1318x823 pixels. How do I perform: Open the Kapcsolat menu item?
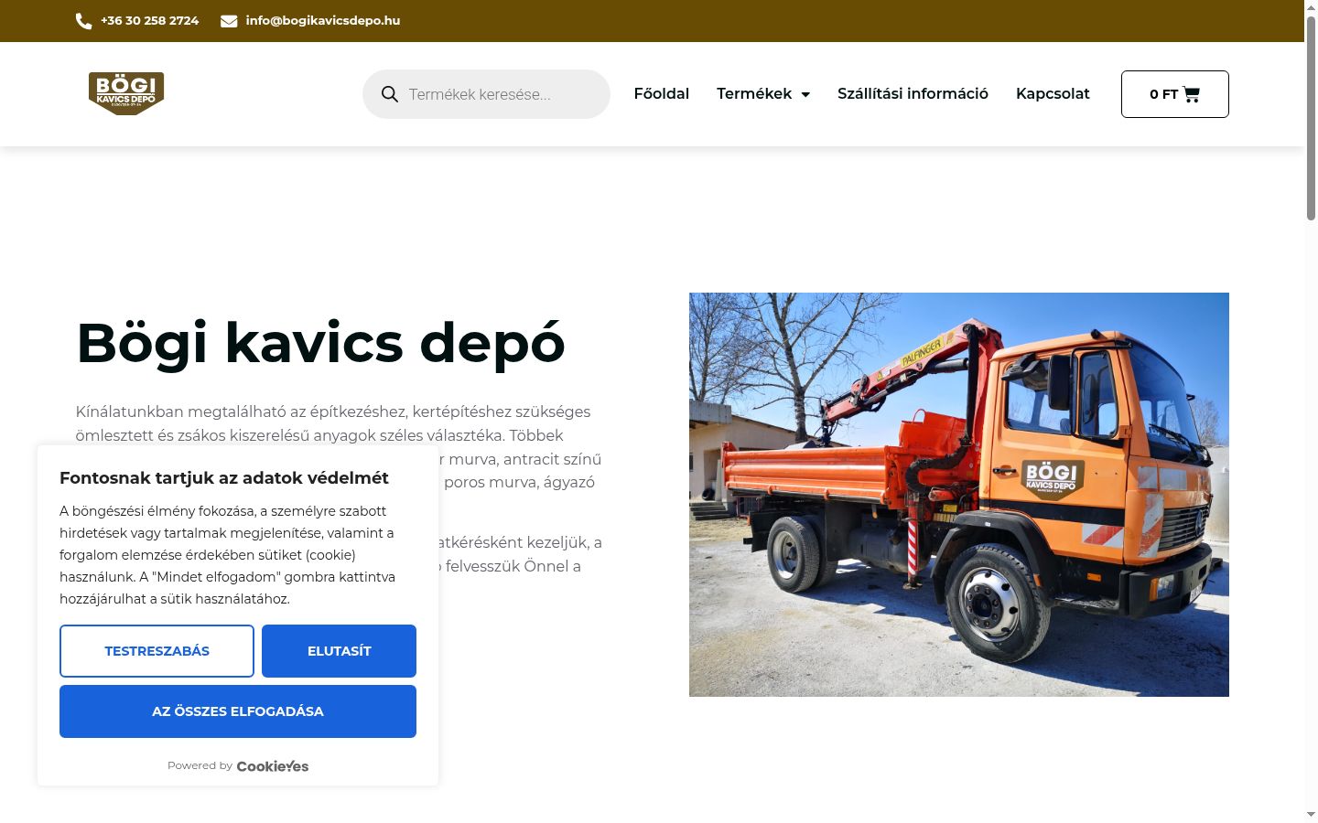coord(1053,93)
